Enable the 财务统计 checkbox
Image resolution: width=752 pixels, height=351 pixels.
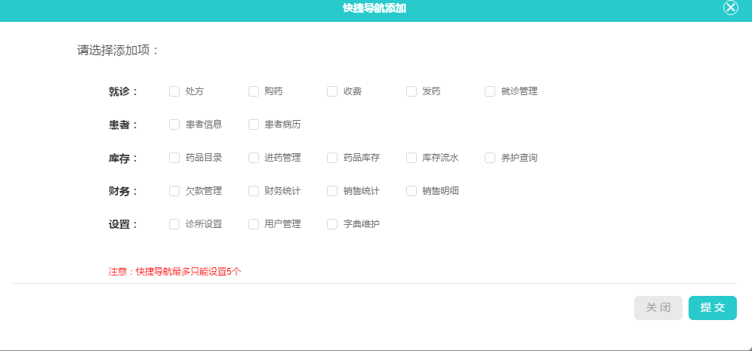(253, 191)
